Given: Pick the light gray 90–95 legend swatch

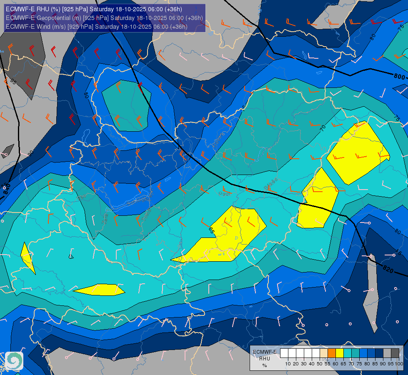Looking at the screenshot, I should (387, 353).
